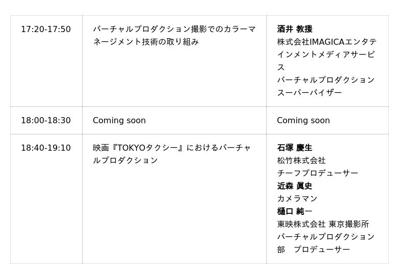Click the 松竹株式会社 company text
This screenshot has width=408, height=279.
[301, 161]
